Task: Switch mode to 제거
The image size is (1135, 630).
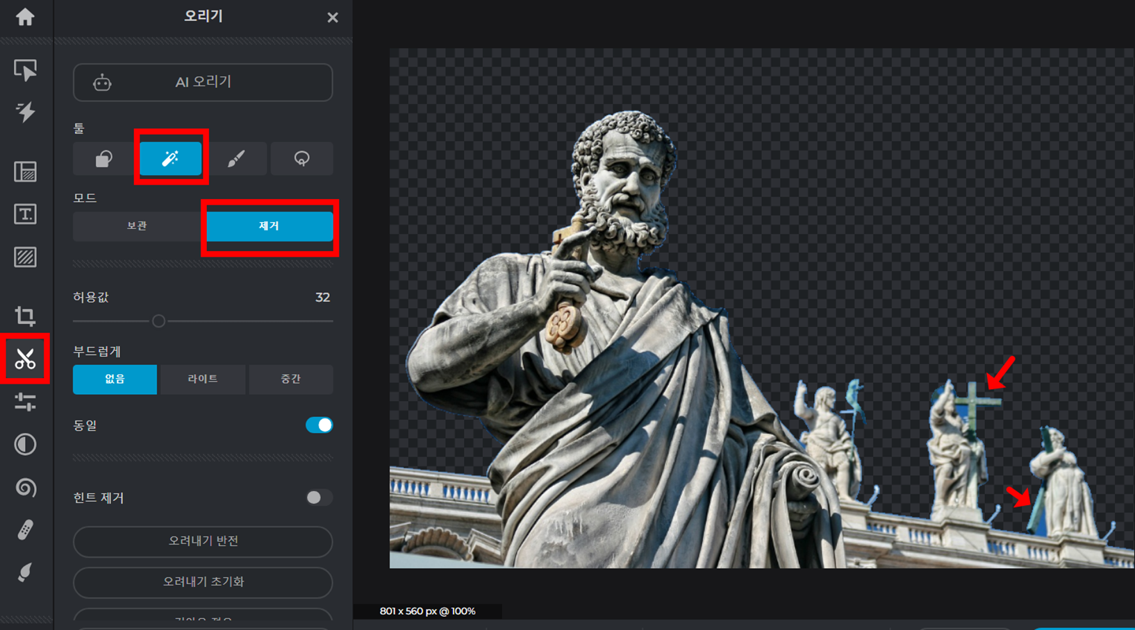Action: [x=270, y=226]
